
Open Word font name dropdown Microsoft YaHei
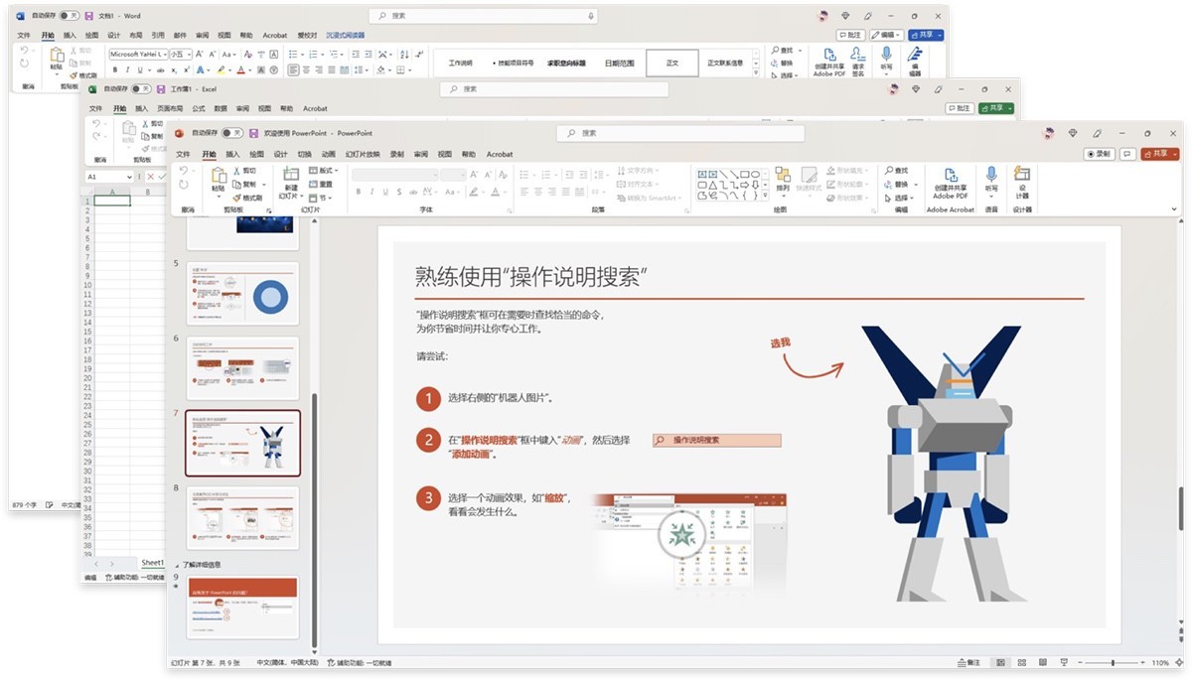164,55
